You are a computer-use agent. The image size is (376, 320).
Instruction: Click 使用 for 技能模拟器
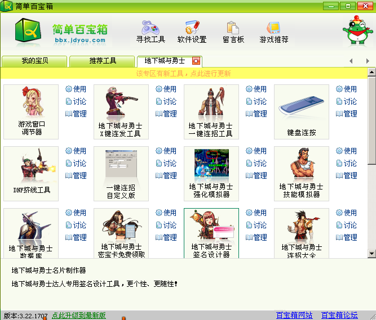[x=346, y=151]
